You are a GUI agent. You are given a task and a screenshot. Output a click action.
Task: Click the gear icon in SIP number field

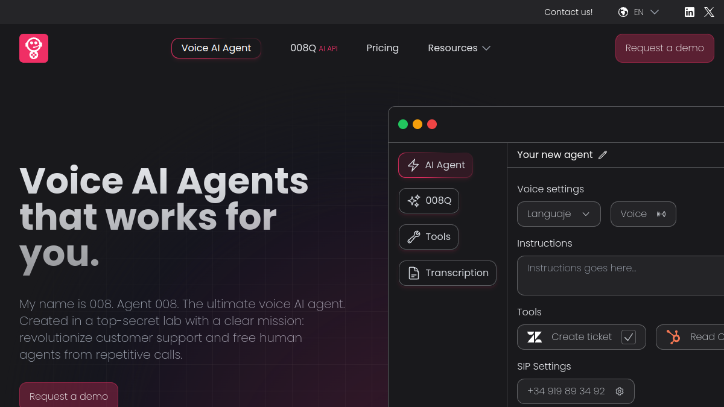pyautogui.click(x=620, y=391)
